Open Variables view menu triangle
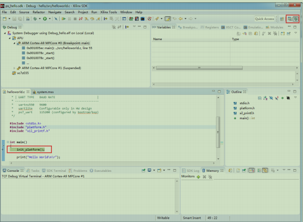 coord(295,33)
